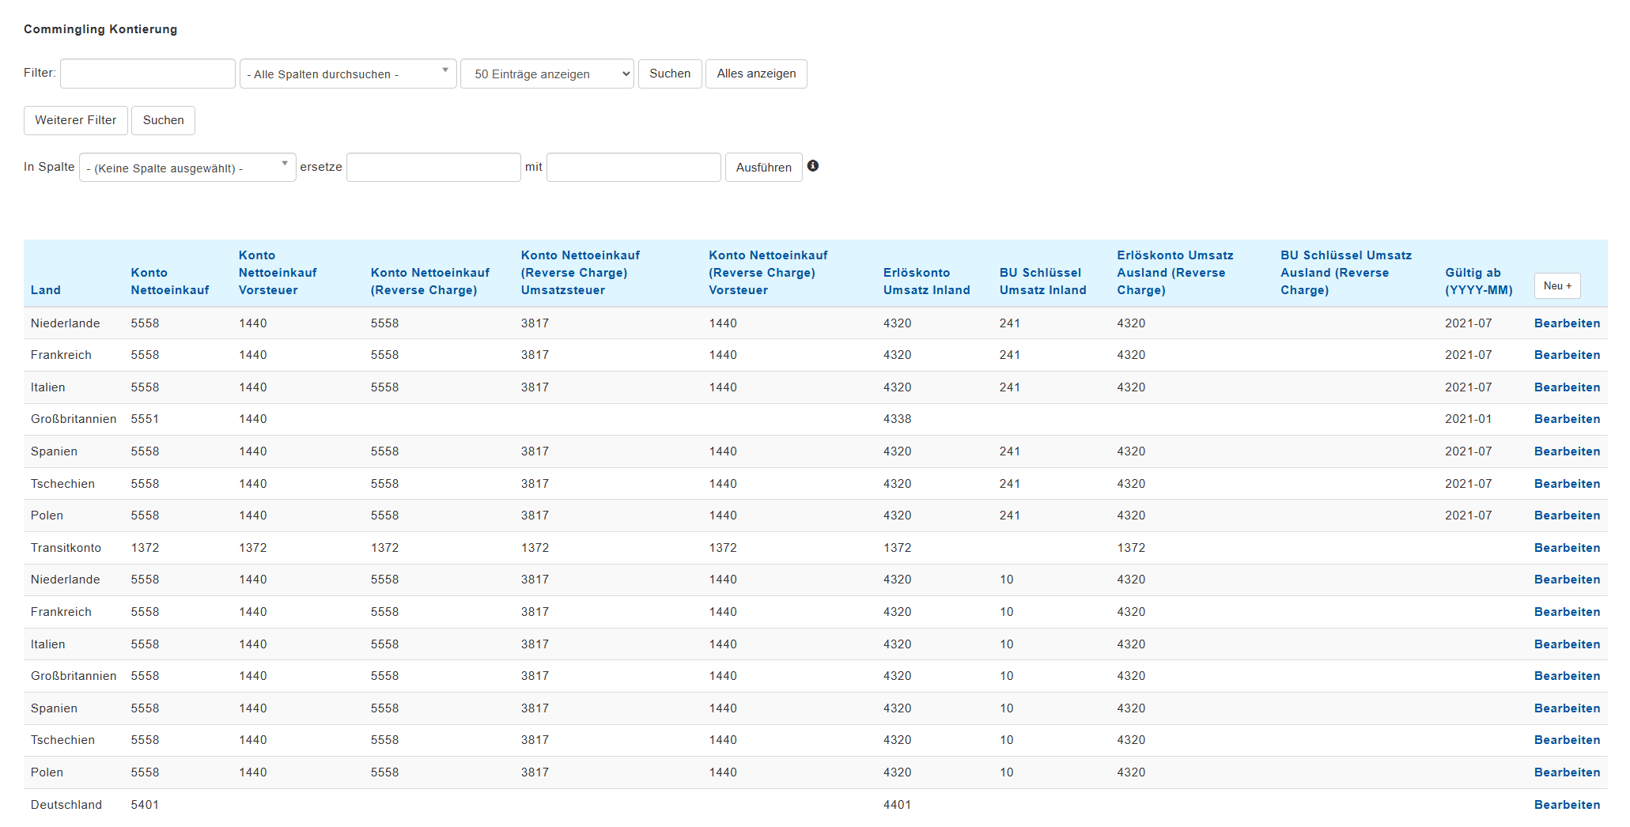
Task: Click the '4338' Erlöskonto cell
Action: click(898, 419)
